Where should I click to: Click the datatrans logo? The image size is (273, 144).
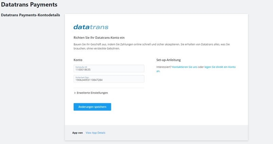pos(91,27)
